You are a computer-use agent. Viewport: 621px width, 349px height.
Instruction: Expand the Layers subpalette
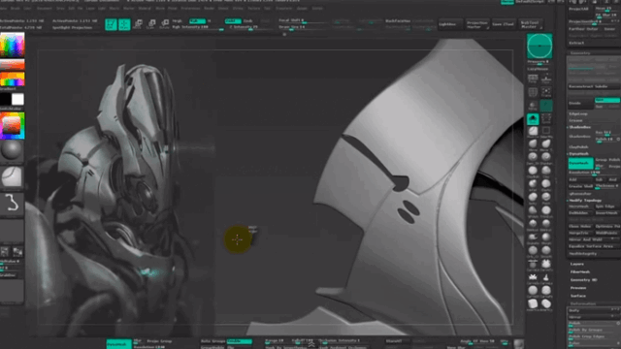pyautogui.click(x=577, y=264)
